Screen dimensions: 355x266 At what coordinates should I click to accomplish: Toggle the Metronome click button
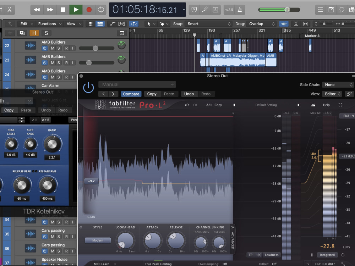pos(240,10)
